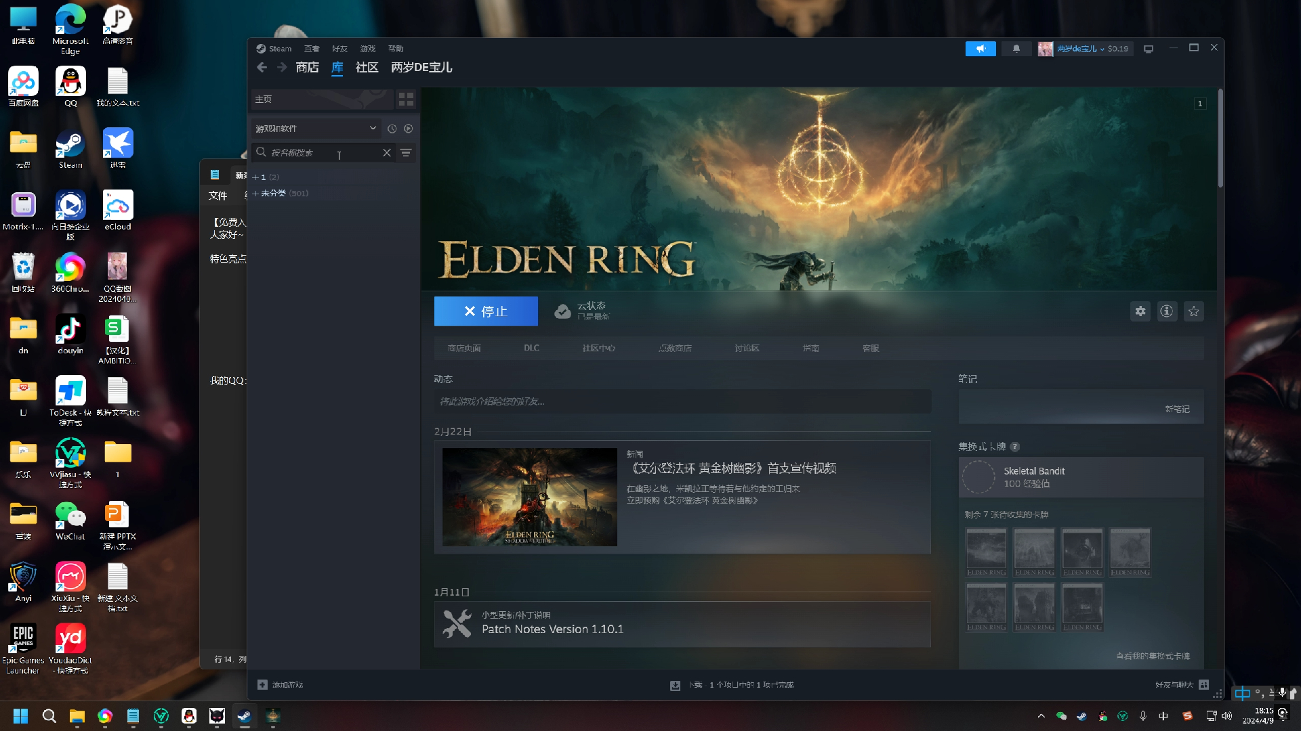Stop Elden Ring with 停止 button

[x=486, y=311]
